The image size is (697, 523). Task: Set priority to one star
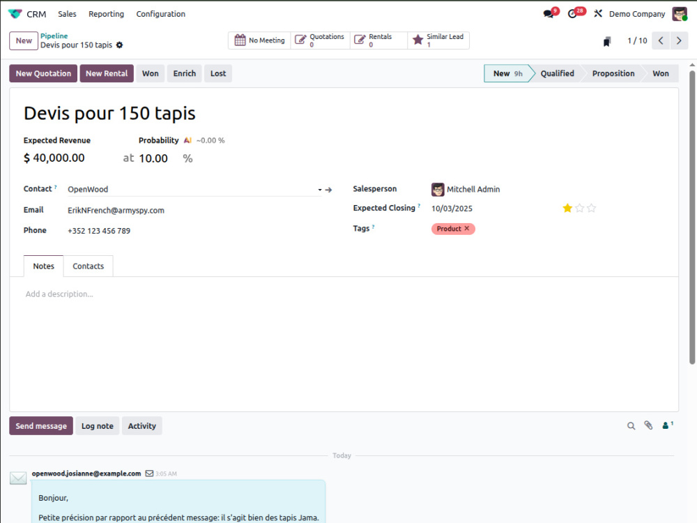point(567,208)
